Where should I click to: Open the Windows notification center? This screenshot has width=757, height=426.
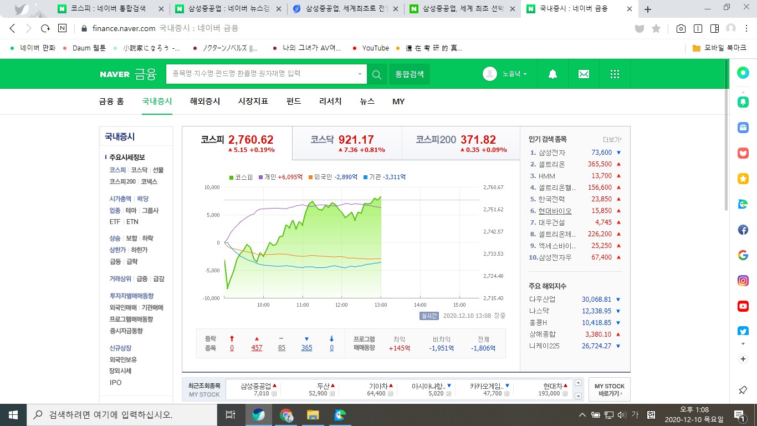point(739,414)
